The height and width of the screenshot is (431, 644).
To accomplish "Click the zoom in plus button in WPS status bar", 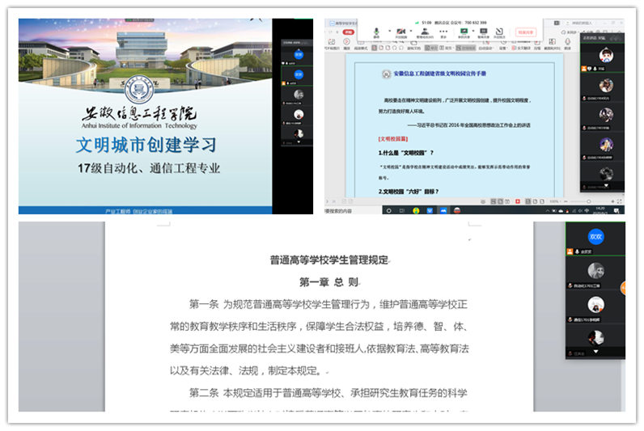I will (612, 201).
